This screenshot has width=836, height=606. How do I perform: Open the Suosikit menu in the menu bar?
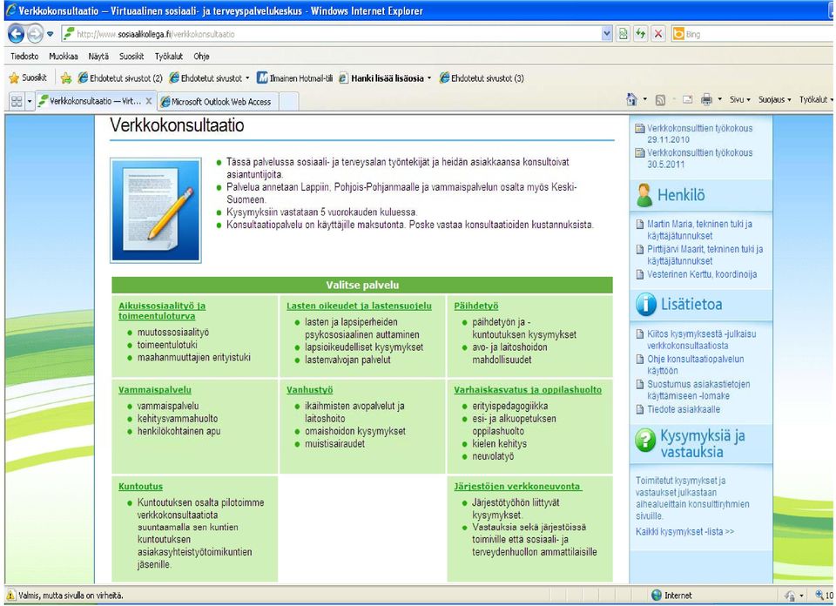click(131, 57)
